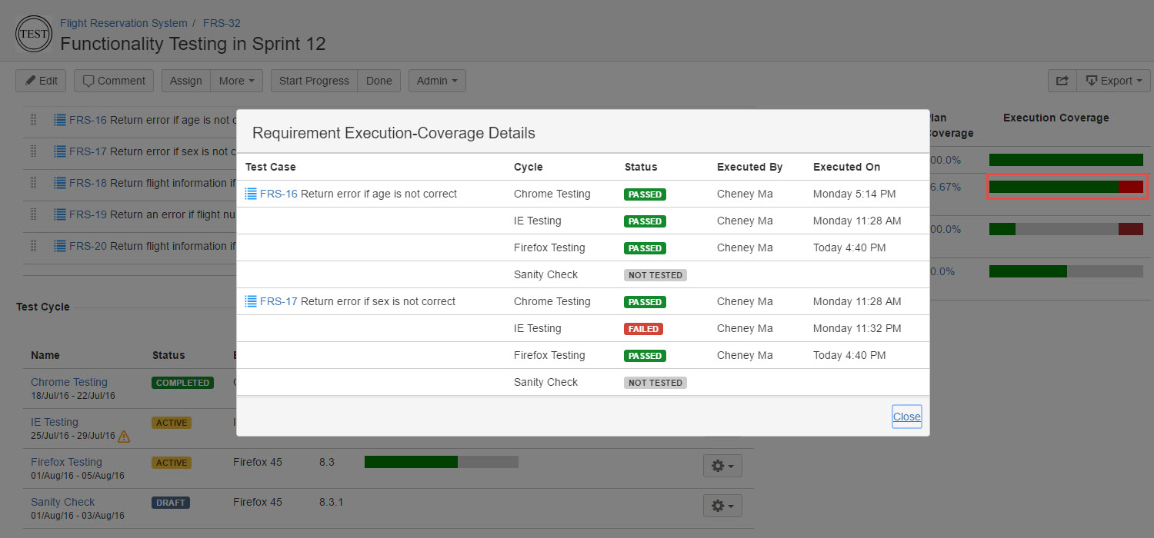Screen dimensions: 1154x538
Task: Click the share icon button
Action: click(1062, 81)
